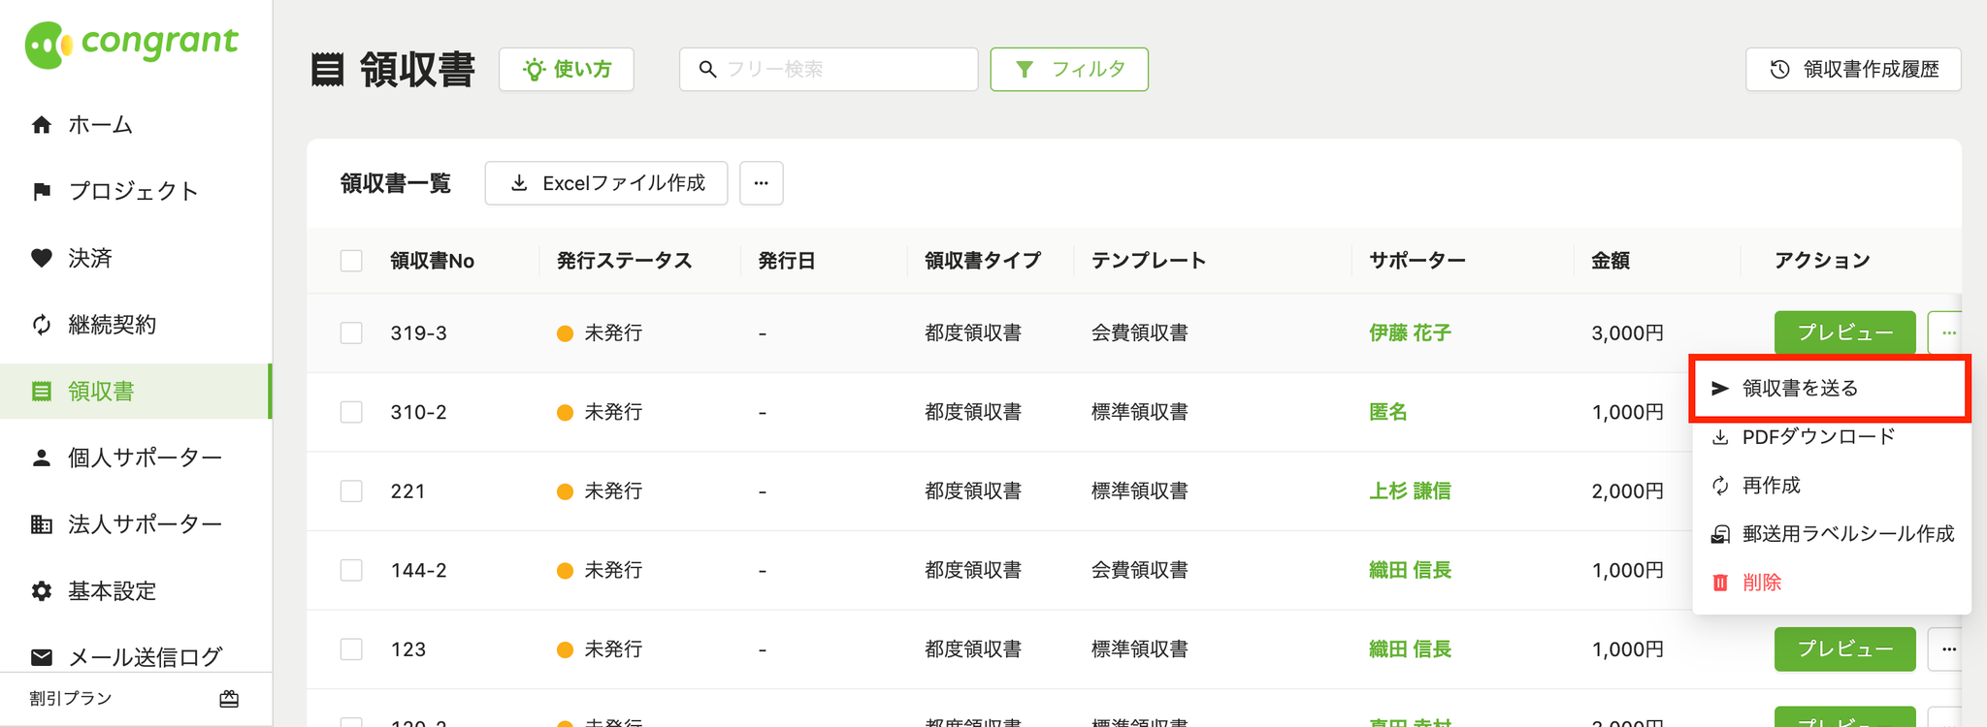Click 未発行 status in row 221
The width and height of the screenshot is (1987, 727).
click(613, 491)
